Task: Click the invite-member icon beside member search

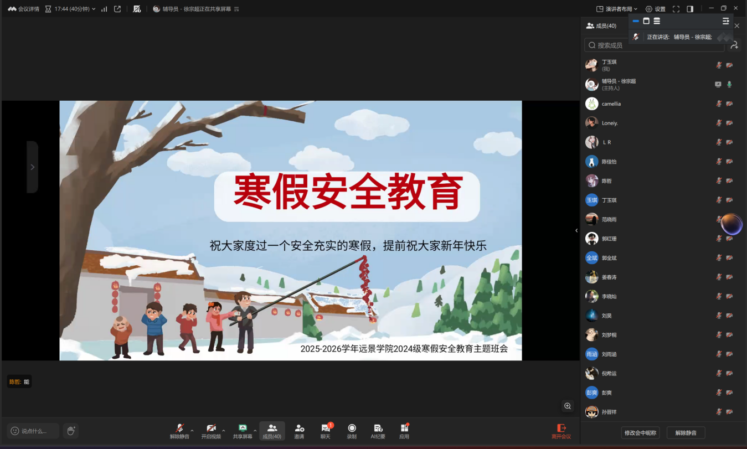Action: pos(735,45)
